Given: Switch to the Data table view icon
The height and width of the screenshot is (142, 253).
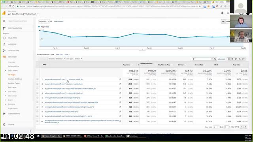Looking at the screenshot, I should 228,59.
